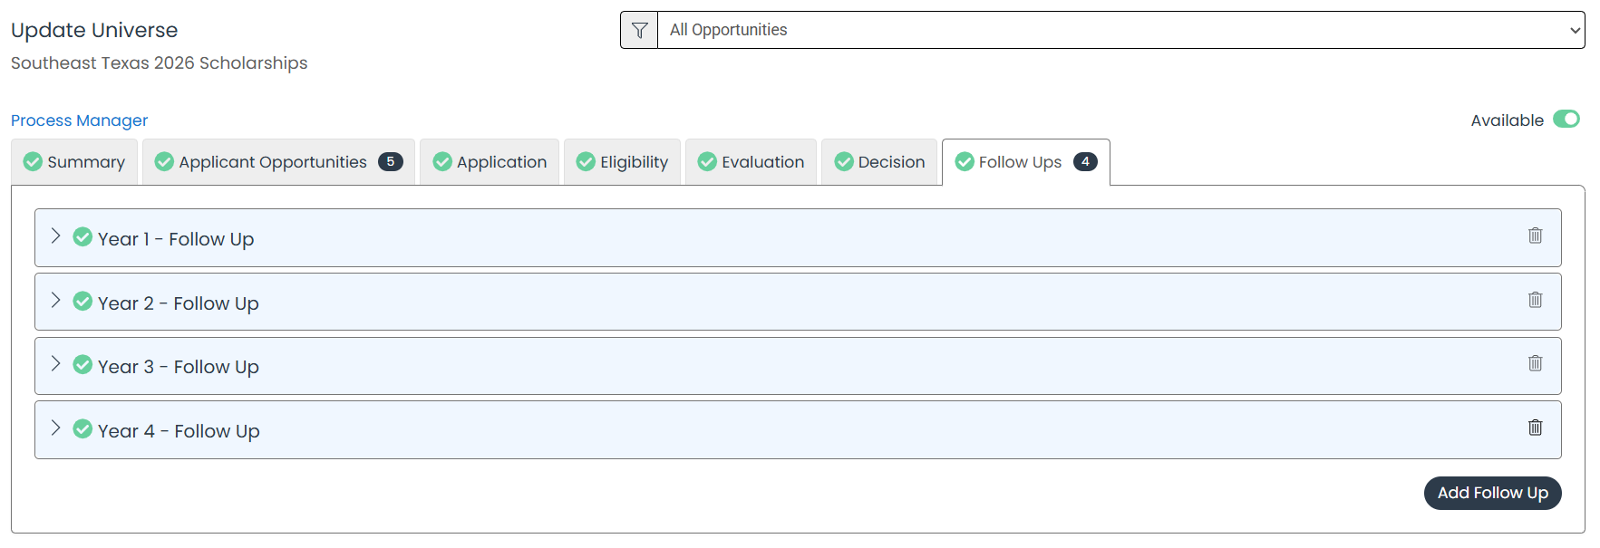Open the All Opportunities dropdown
The height and width of the screenshot is (548, 1600).
pos(1120,30)
